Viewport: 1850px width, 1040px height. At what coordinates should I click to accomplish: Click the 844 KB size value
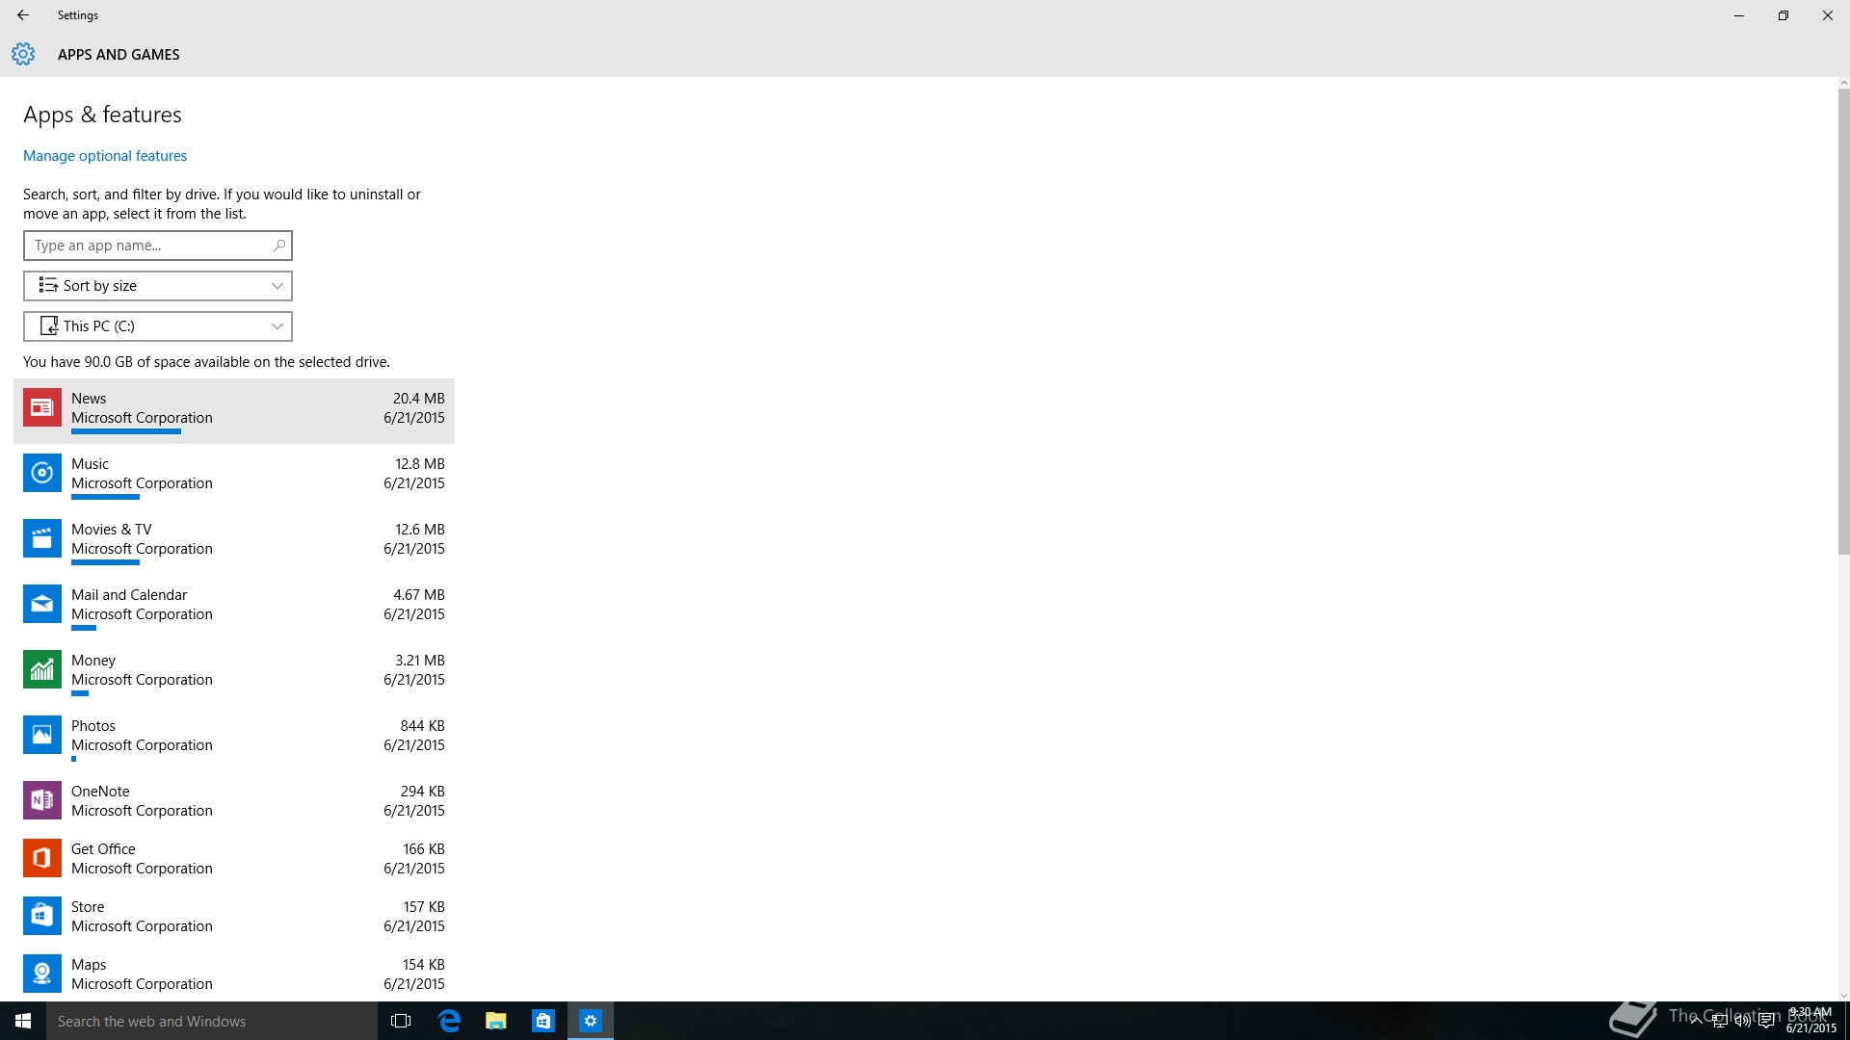pyautogui.click(x=422, y=726)
